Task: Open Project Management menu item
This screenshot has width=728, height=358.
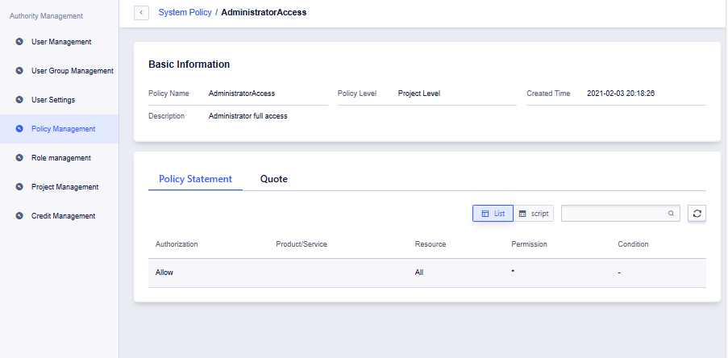Action: pos(65,187)
